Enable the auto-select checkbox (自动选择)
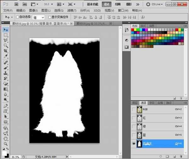 pyautogui.click(x=17, y=17)
